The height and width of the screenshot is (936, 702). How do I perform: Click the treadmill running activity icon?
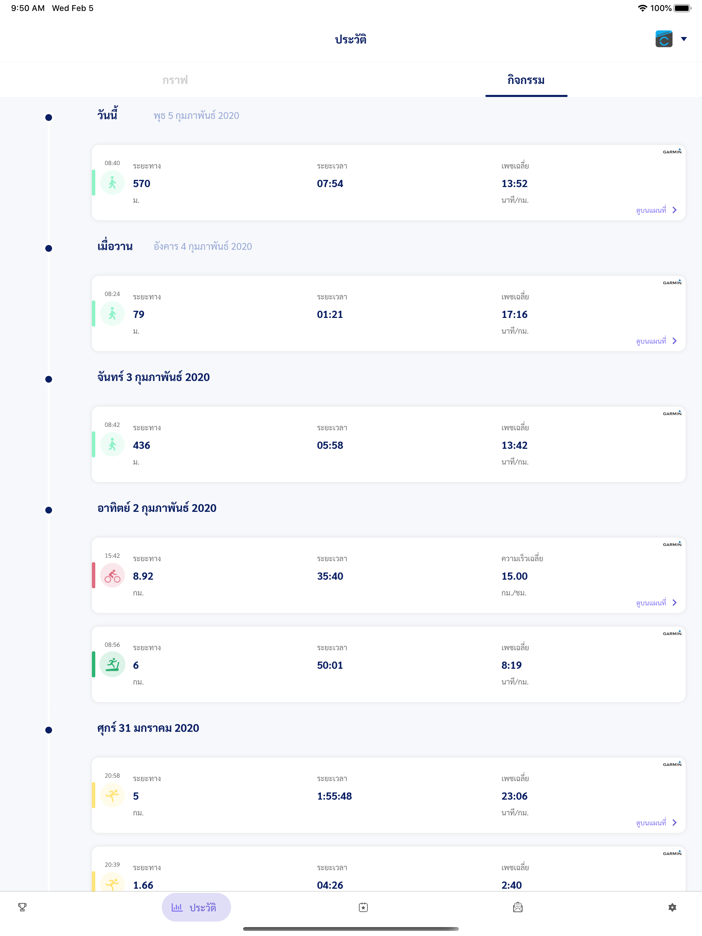click(112, 665)
